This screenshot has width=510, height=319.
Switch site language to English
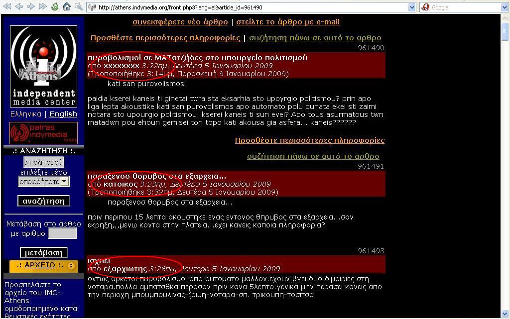pyautogui.click(x=63, y=114)
